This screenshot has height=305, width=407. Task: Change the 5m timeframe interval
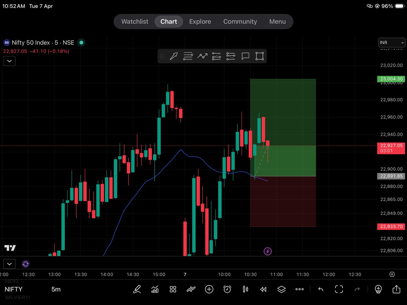click(x=56, y=289)
